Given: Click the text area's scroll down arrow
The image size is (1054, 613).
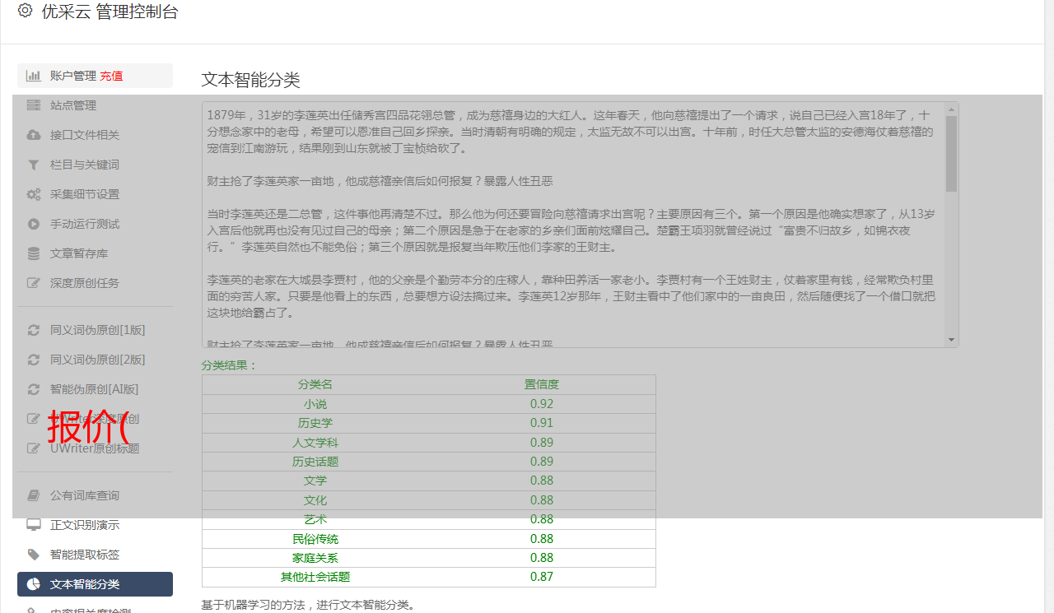Looking at the screenshot, I should pos(952,340).
